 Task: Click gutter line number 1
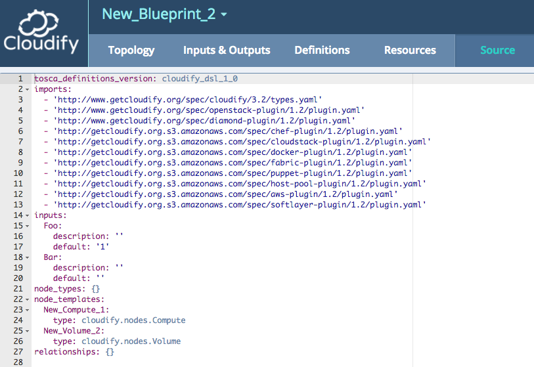(x=20, y=79)
